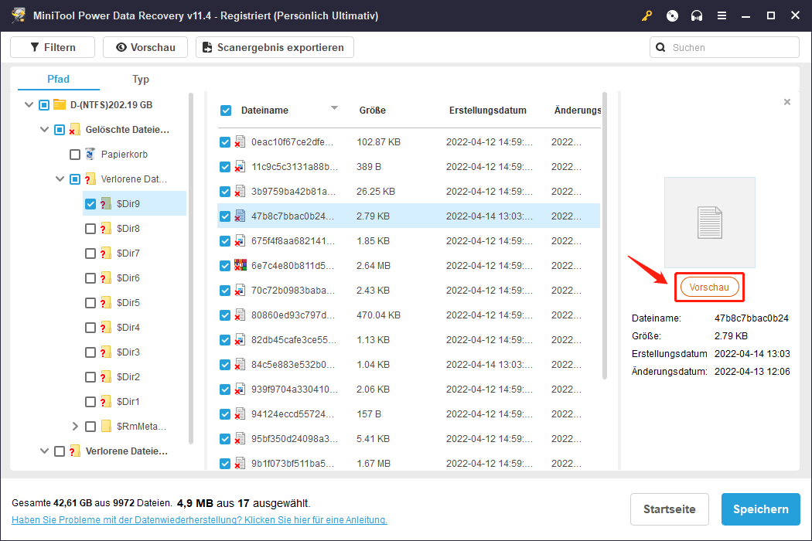Screen dimensions: 812x541
Task: Click the headphones support icon
Action: (696, 15)
